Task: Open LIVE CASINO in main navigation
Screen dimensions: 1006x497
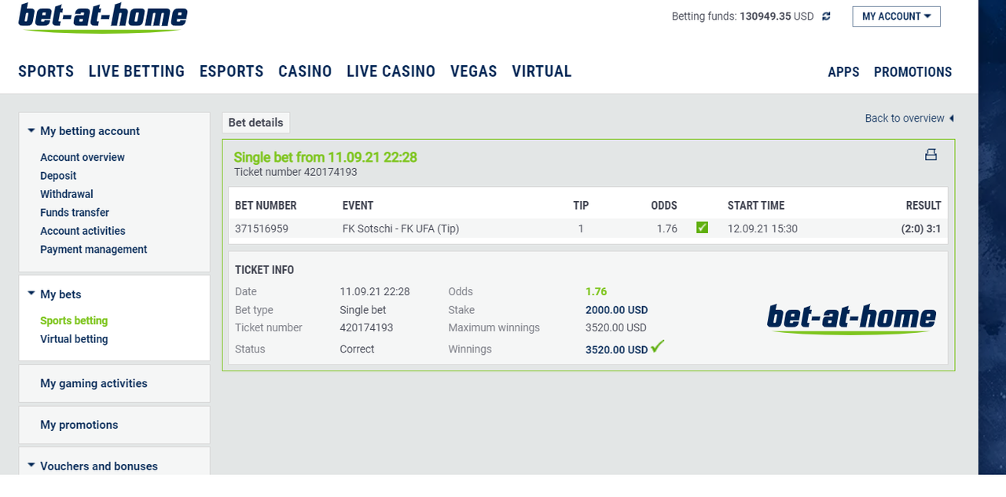Action: click(391, 71)
